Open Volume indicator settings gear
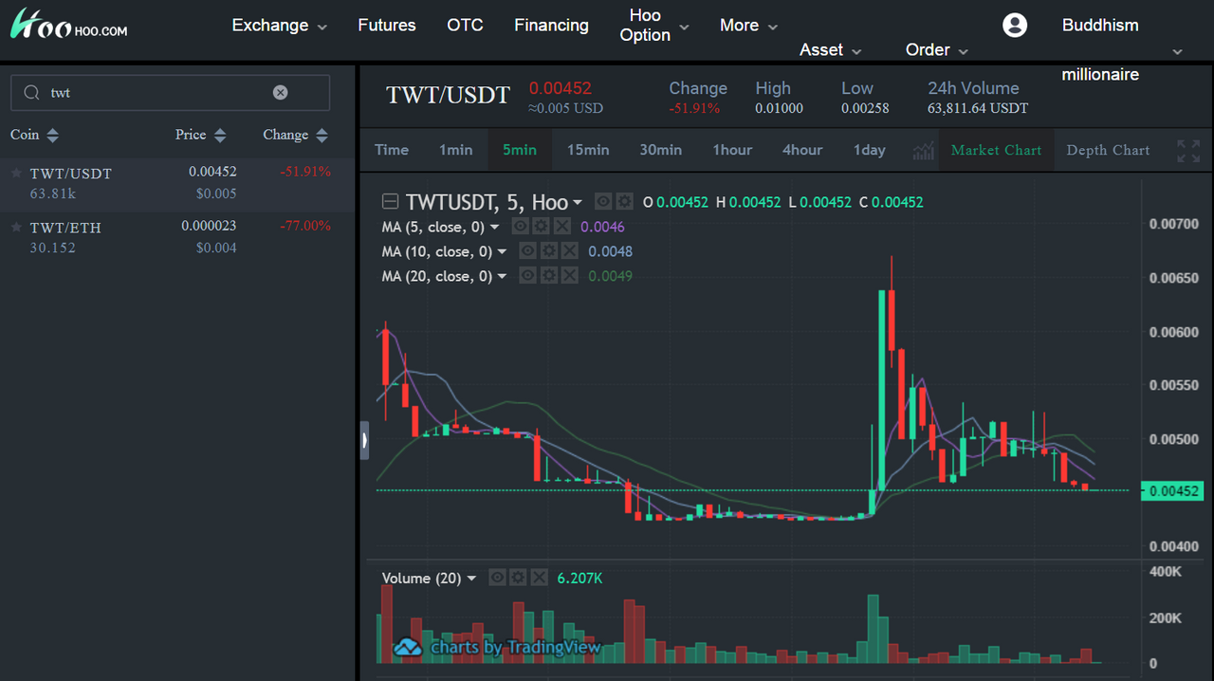 pyautogui.click(x=518, y=578)
